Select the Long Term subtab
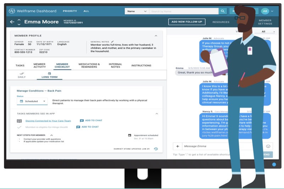Viewport: 284px width, 189px height. (49, 75)
